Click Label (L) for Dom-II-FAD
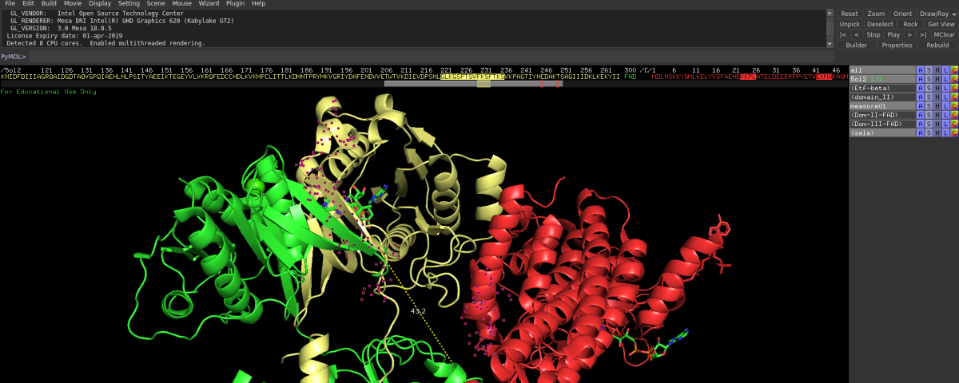The image size is (959, 383). tap(946, 115)
